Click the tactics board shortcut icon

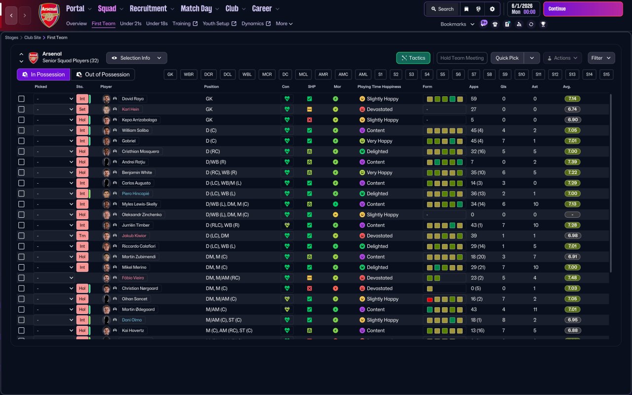pos(507,24)
